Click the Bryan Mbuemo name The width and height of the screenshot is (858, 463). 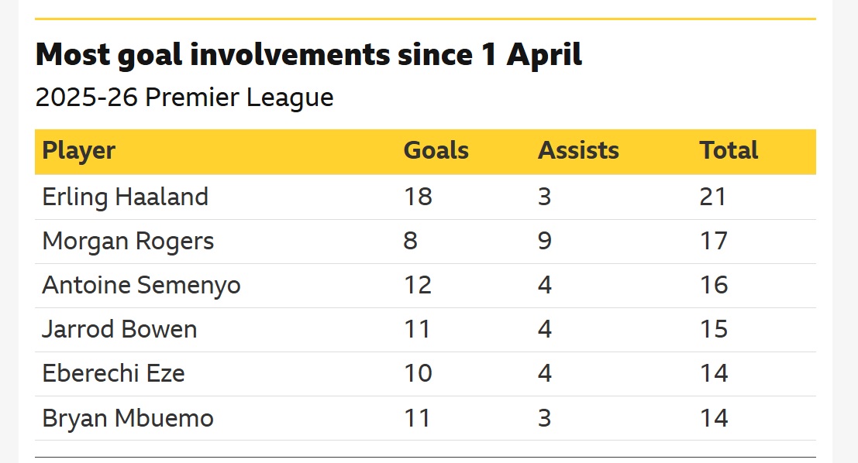pyautogui.click(x=128, y=419)
